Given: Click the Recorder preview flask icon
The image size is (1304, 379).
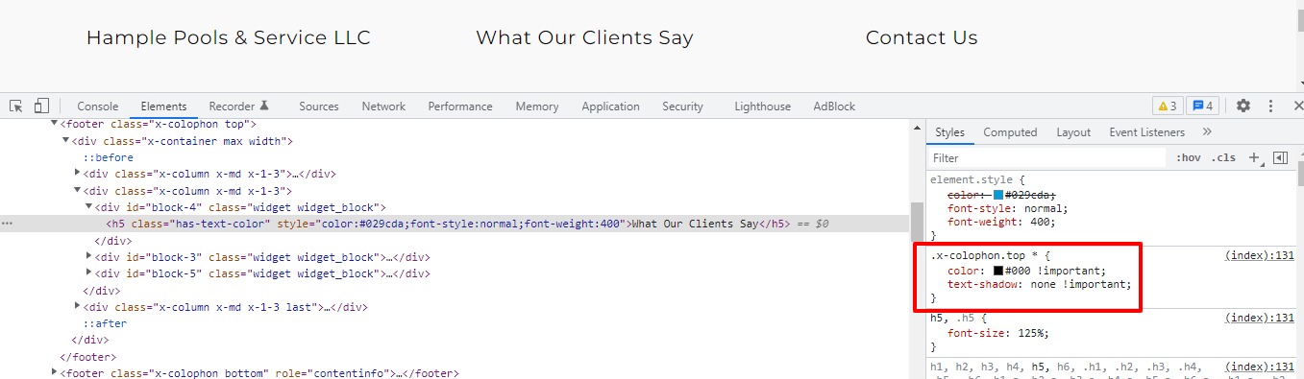Looking at the screenshot, I should pos(264,106).
